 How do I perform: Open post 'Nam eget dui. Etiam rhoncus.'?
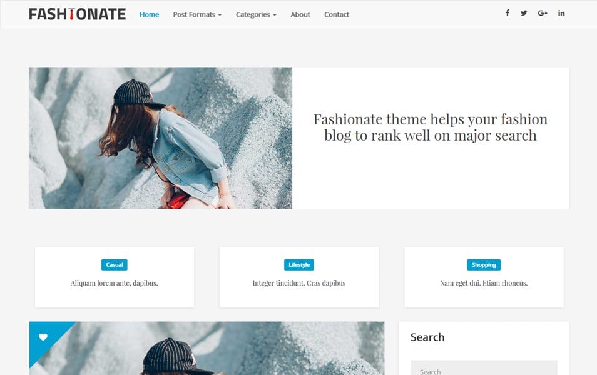click(484, 282)
